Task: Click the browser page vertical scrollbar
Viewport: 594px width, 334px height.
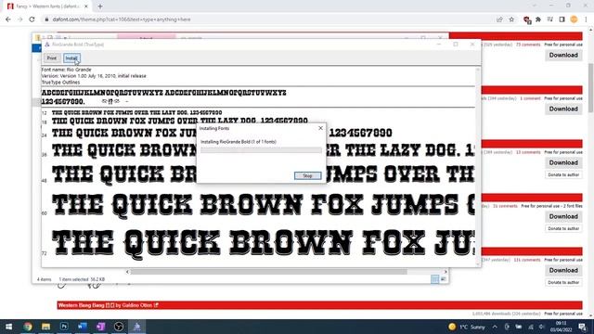Action: [590, 88]
